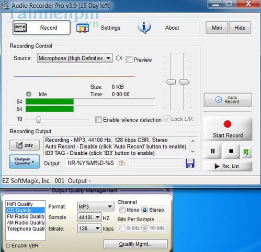
Task: Stop the recording
Action: click(231, 151)
